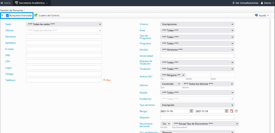This screenshot has width=275, height=133.
Task: Click the Más link next to Teléfono
Action: click(x=108, y=80)
